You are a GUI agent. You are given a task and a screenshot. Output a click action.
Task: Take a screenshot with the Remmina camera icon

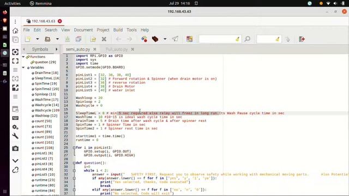15,149
